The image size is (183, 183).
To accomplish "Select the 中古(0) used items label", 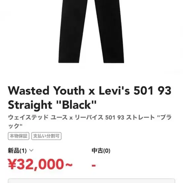I will click(x=101, y=151).
